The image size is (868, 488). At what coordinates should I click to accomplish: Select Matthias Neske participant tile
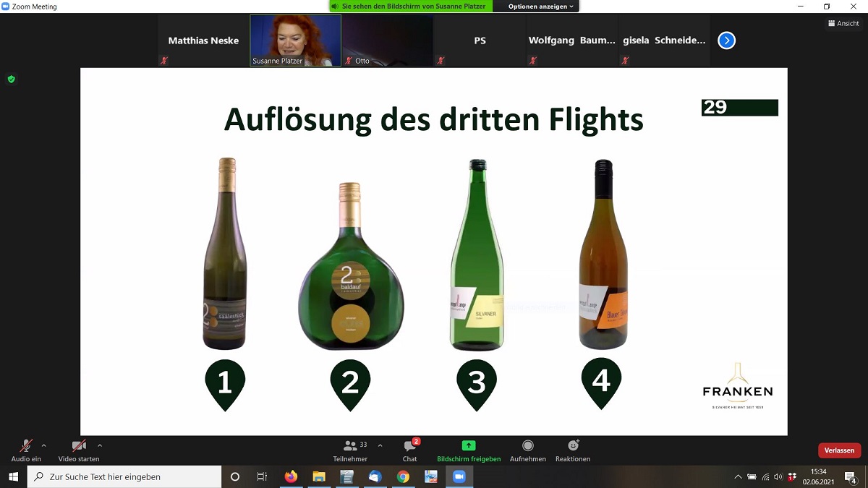coord(203,40)
